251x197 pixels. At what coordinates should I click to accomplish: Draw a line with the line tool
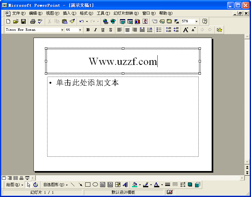pyautogui.click(x=73, y=185)
